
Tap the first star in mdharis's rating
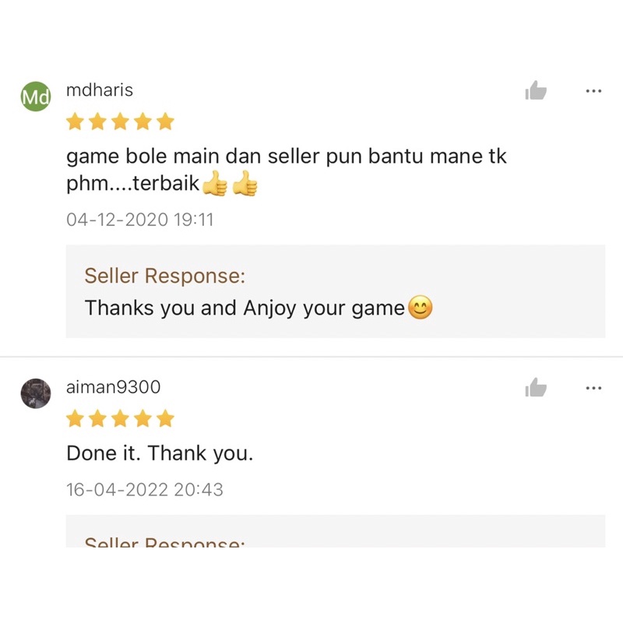pos(75,121)
